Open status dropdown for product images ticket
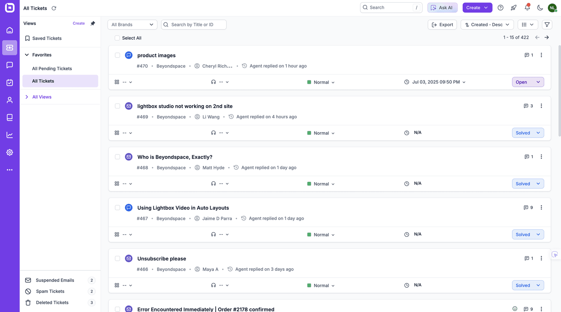The height and width of the screenshot is (312, 561). click(x=528, y=82)
